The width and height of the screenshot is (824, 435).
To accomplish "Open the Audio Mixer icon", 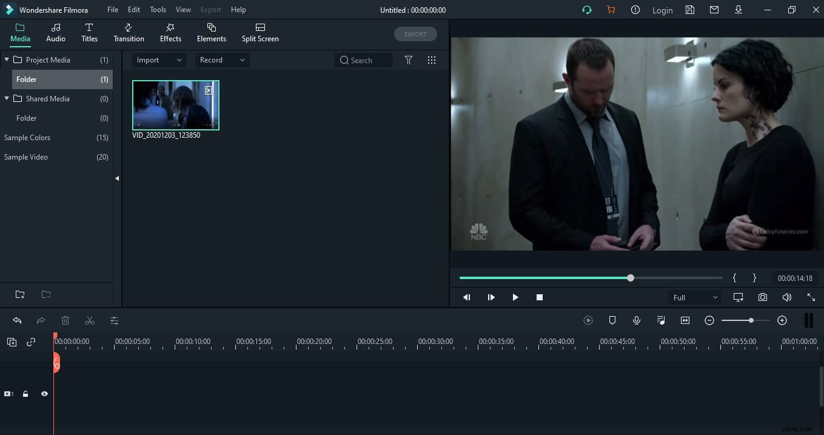I will [x=661, y=320].
